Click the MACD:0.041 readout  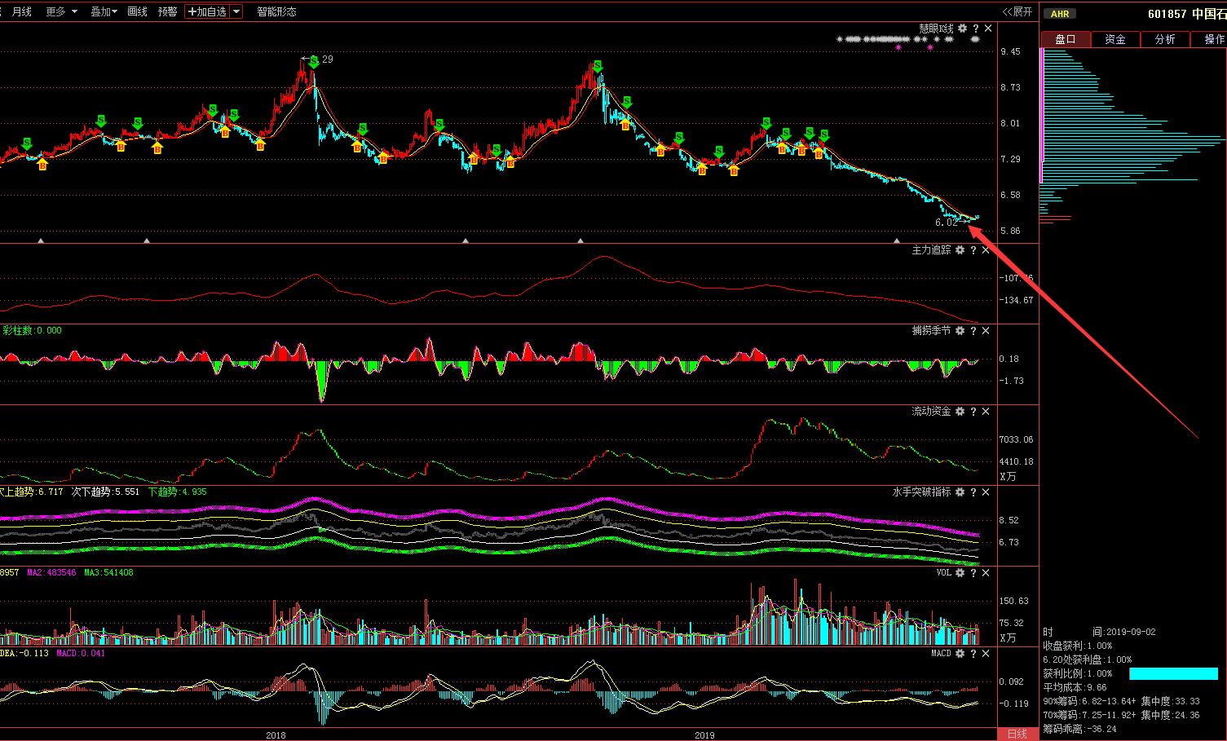pyautogui.click(x=80, y=653)
